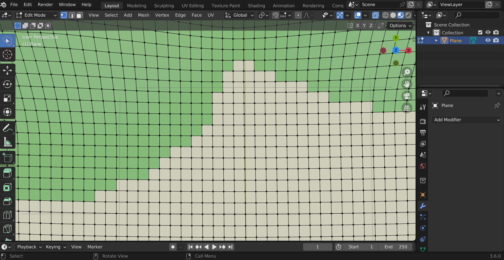Open the World properties tab

423,166
